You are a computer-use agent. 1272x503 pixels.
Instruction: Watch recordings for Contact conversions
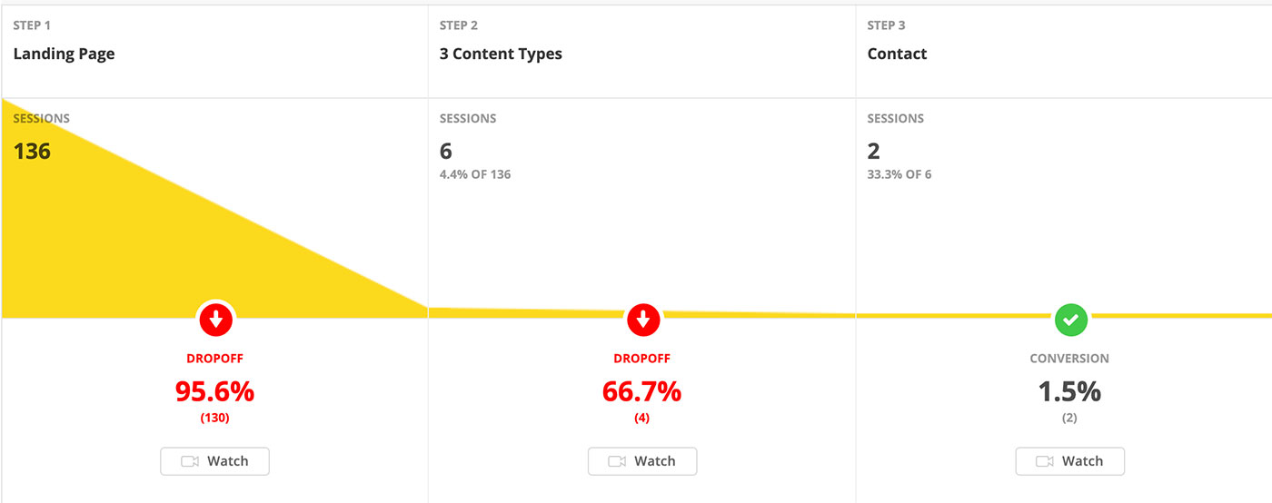pos(1070,461)
